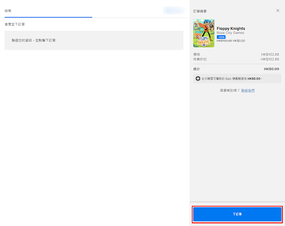Click the 瀏覽並下訂單 heading

[x=15, y=25]
